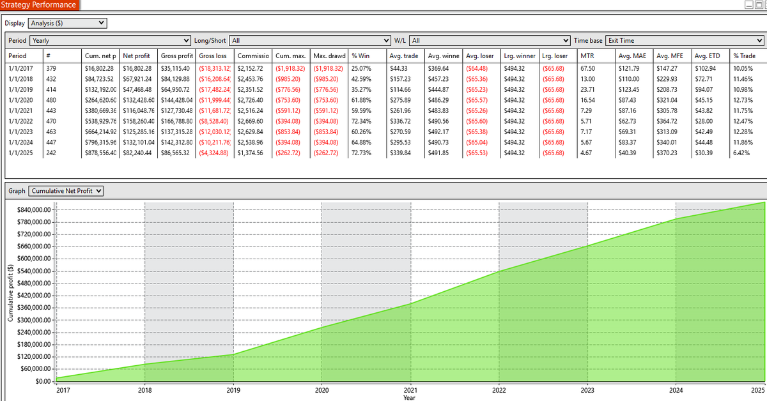
Task: Click the % Trade column header
Action: point(748,56)
